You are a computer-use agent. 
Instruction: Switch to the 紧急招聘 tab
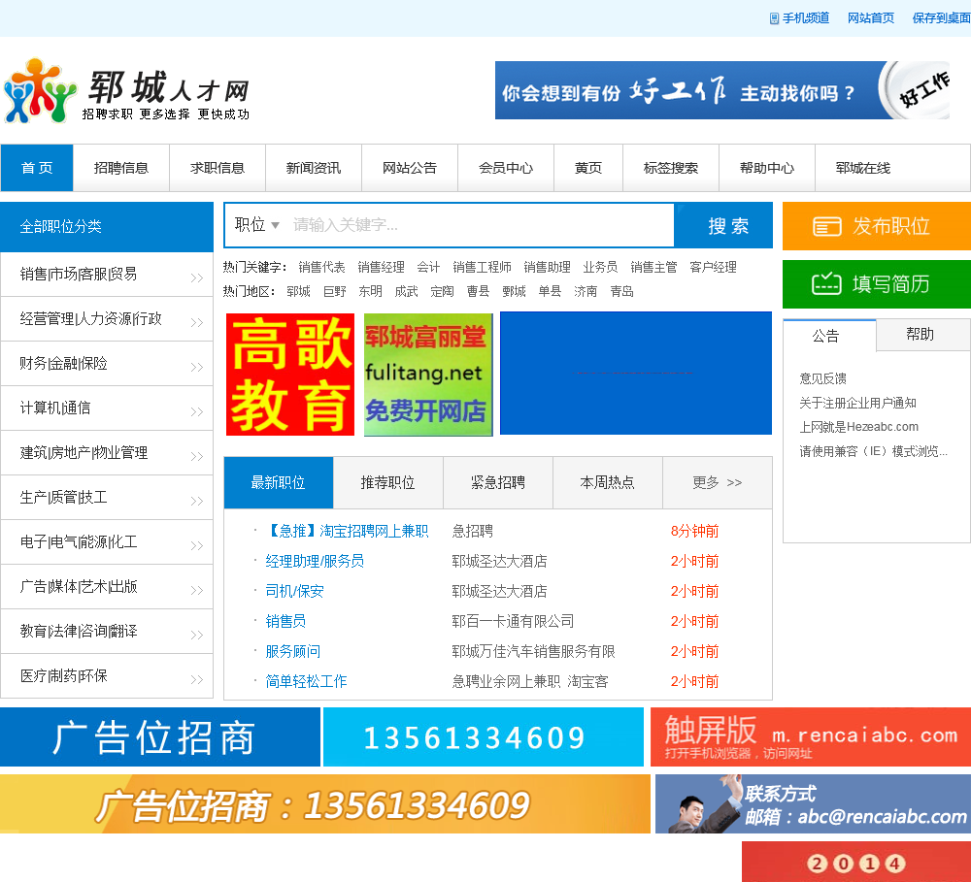[498, 483]
